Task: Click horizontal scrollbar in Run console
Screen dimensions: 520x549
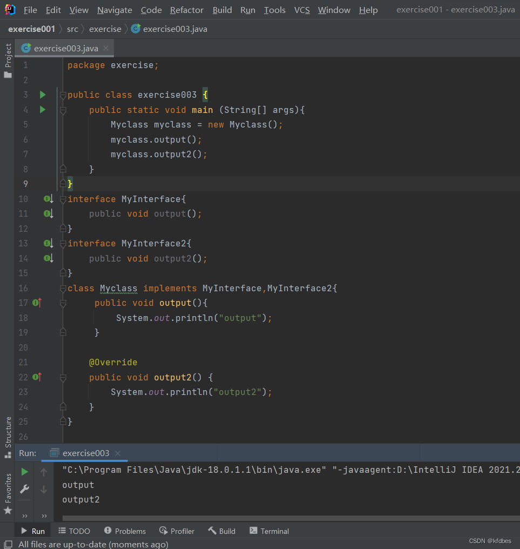Action: (x=270, y=518)
